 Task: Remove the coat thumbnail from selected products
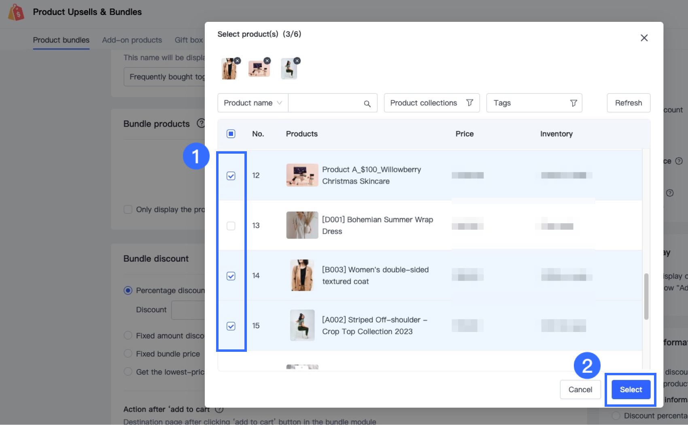pos(238,61)
